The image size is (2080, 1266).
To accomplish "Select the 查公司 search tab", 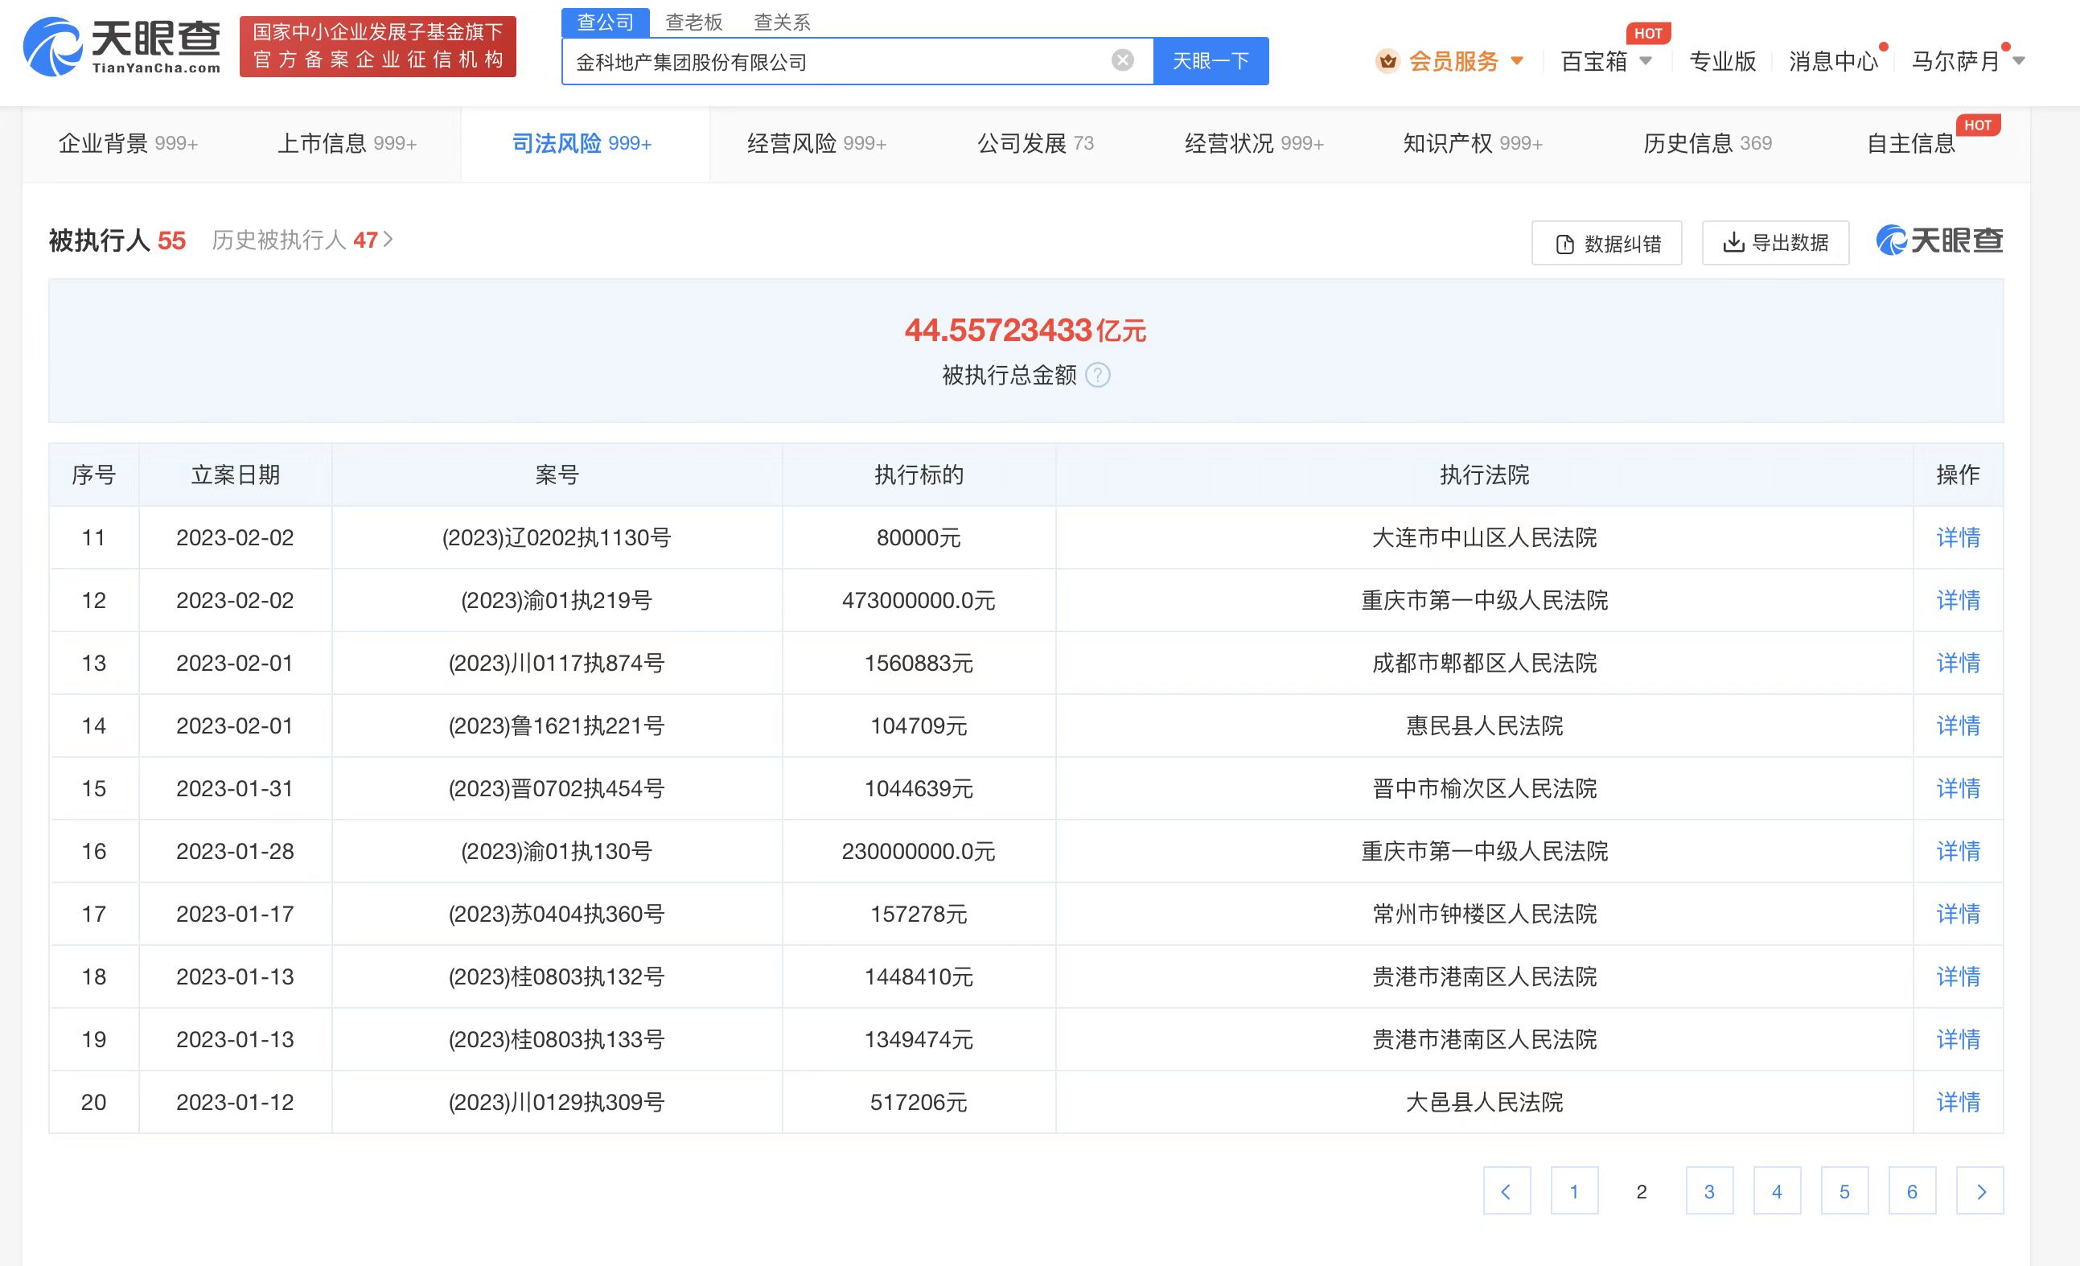I will tap(606, 22).
